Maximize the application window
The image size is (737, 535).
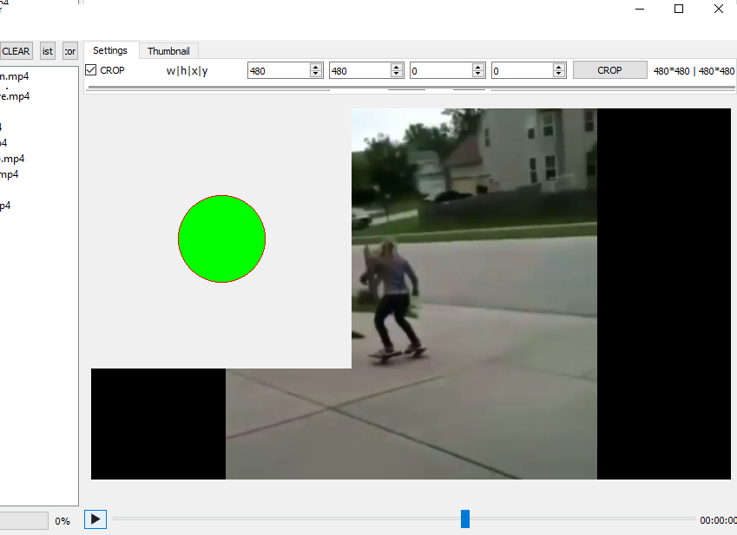679,9
